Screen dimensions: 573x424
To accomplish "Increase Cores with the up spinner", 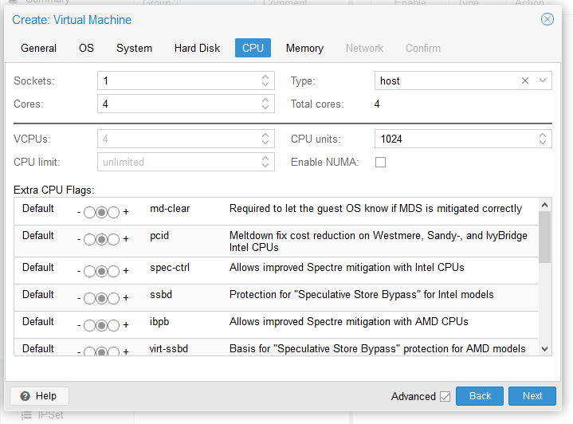I will click(265, 100).
